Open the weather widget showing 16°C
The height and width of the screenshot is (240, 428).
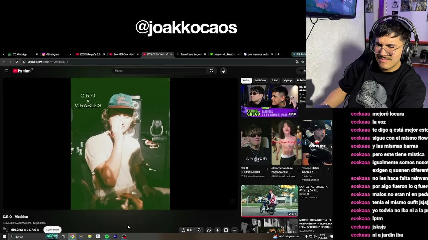286,237
